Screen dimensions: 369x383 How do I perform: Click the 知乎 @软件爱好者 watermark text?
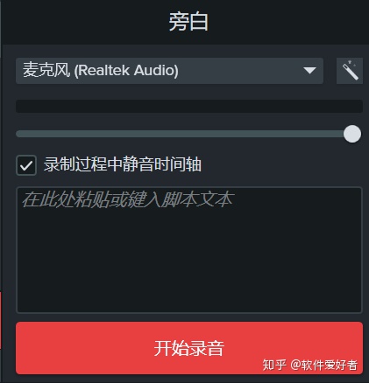[x=310, y=365]
